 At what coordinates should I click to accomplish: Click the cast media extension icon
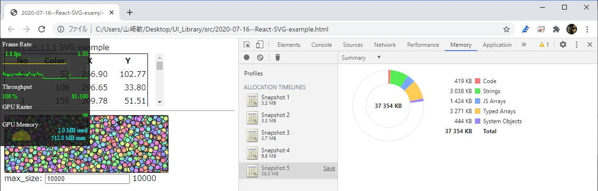click(541, 29)
